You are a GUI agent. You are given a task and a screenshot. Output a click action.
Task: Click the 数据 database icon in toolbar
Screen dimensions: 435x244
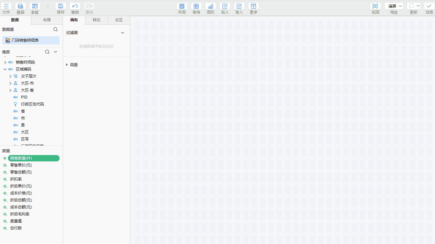point(20,6)
